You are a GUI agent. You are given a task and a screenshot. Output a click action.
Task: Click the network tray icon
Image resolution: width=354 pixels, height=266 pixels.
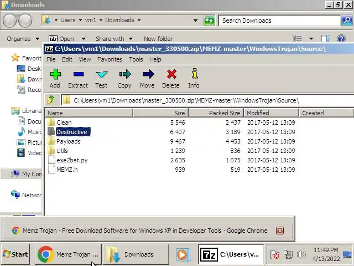coord(288,254)
